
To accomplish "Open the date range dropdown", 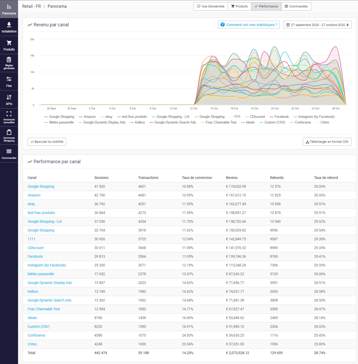I will tap(317, 25).
